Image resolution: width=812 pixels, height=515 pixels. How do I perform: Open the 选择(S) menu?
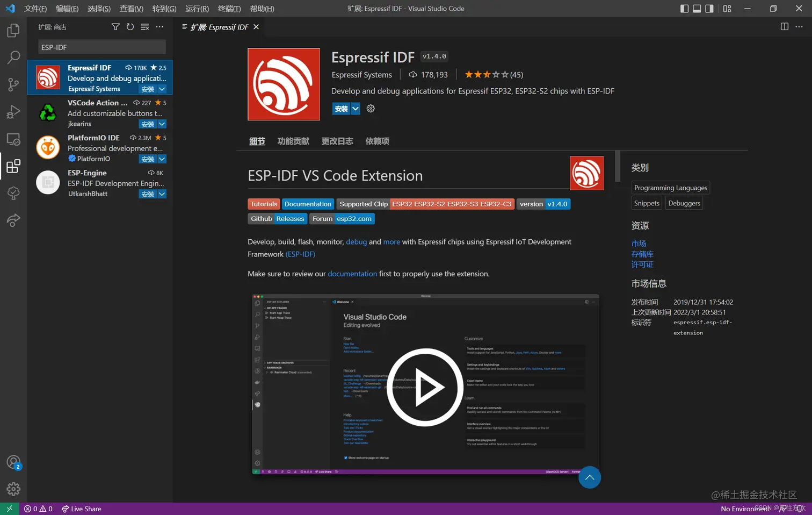coord(99,9)
